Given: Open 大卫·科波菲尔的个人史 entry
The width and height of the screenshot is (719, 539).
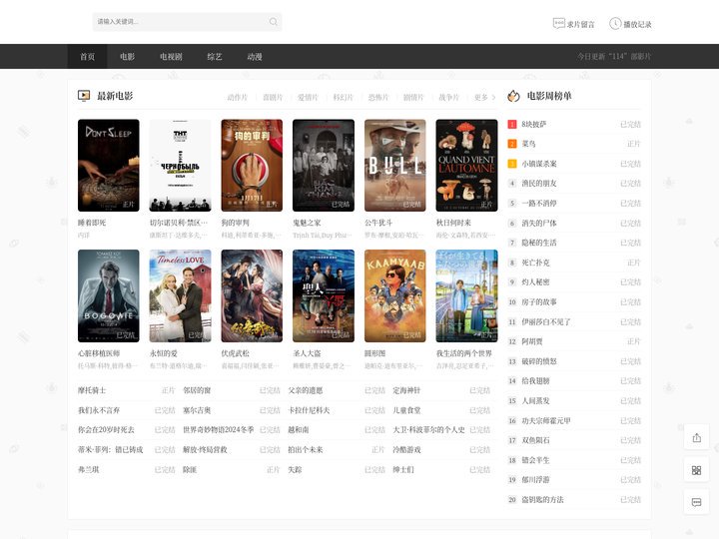Looking at the screenshot, I should click(x=428, y=430).
